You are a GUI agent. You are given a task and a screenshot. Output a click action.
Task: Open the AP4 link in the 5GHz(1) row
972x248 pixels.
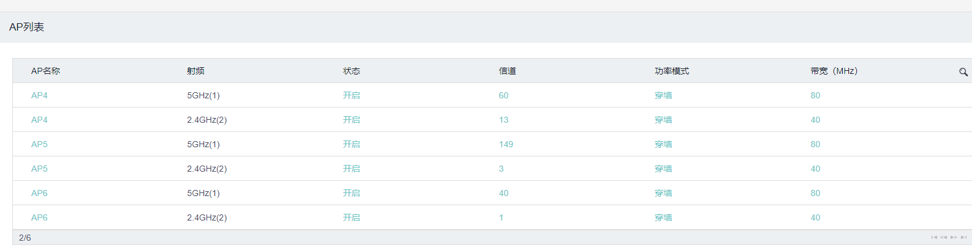[x=39, y=95]
